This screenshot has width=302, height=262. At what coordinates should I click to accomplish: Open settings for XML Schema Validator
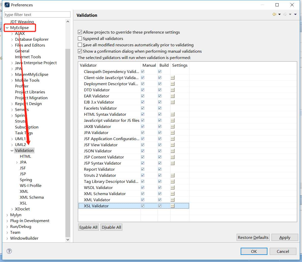[172, 194]
